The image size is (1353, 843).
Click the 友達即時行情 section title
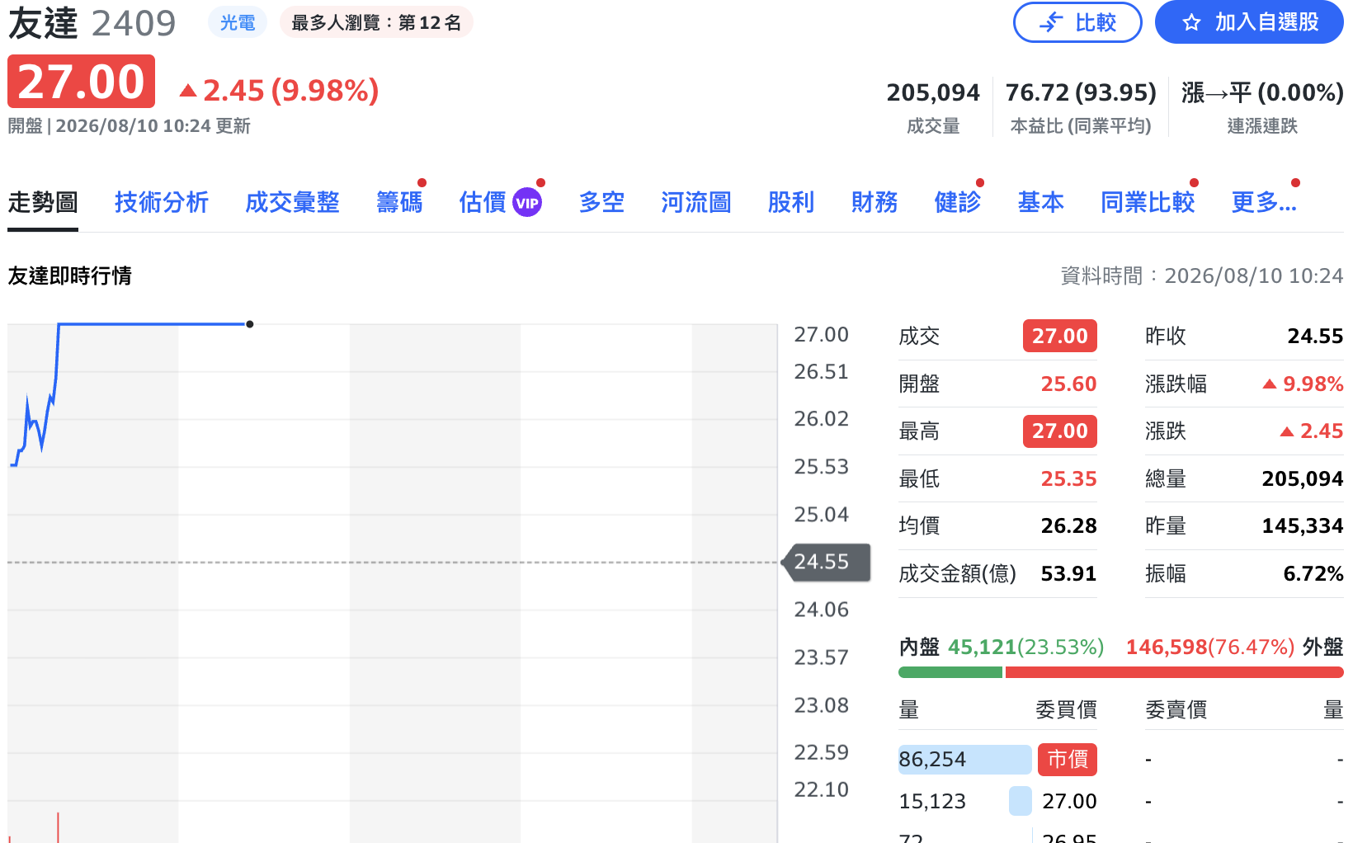click(70, 276)
